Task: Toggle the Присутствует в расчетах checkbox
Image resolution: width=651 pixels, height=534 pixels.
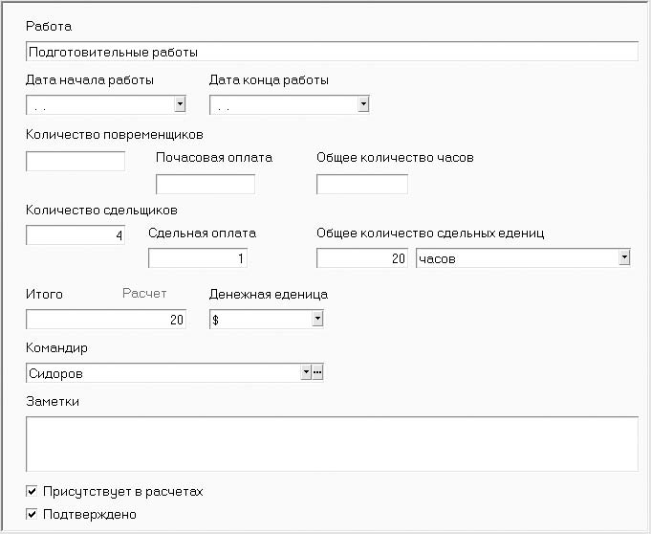Action: click(32, 491)
